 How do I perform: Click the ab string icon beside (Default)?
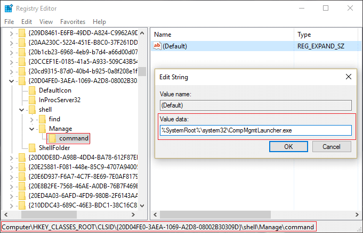[x=157, y=46]
